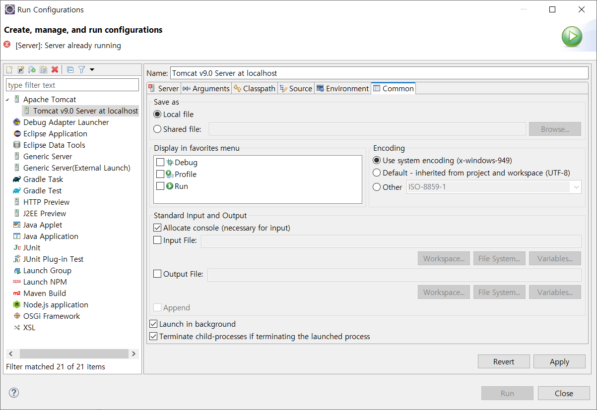Click the Java Application icon
The width and height of the screenshot is (597, 410).
(17, 236)
